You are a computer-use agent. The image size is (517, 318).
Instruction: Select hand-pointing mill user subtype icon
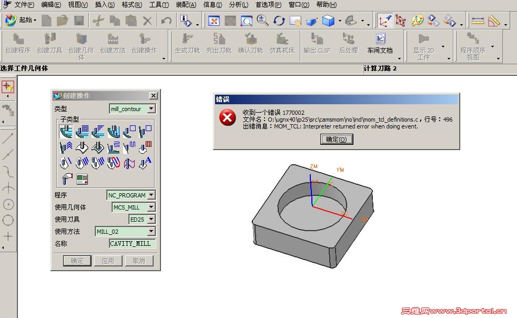click(x=67, y=178)
